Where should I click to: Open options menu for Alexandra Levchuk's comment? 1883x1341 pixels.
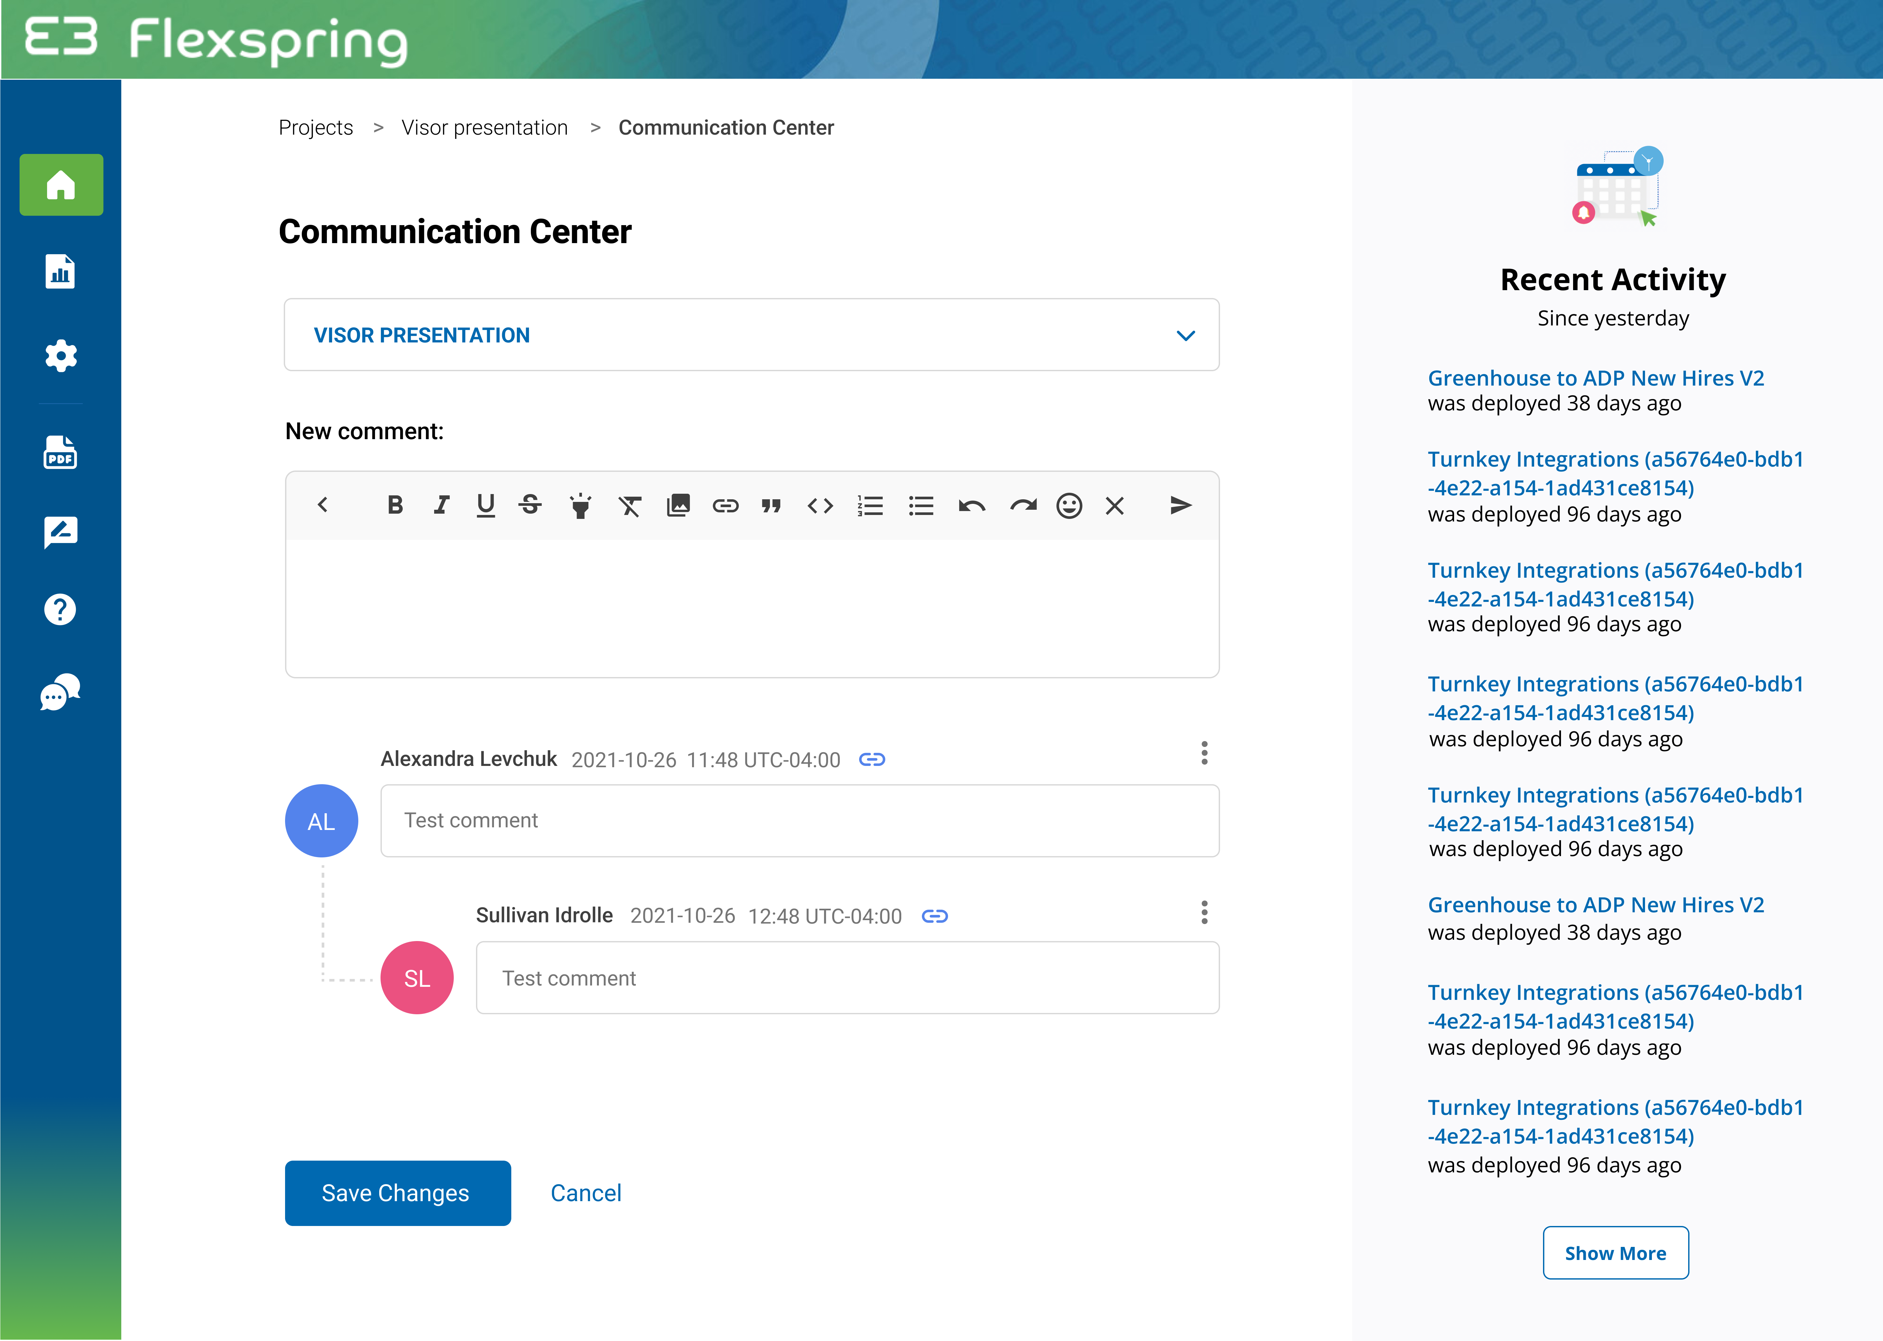pyautogui.click(x=1204, y=753)
